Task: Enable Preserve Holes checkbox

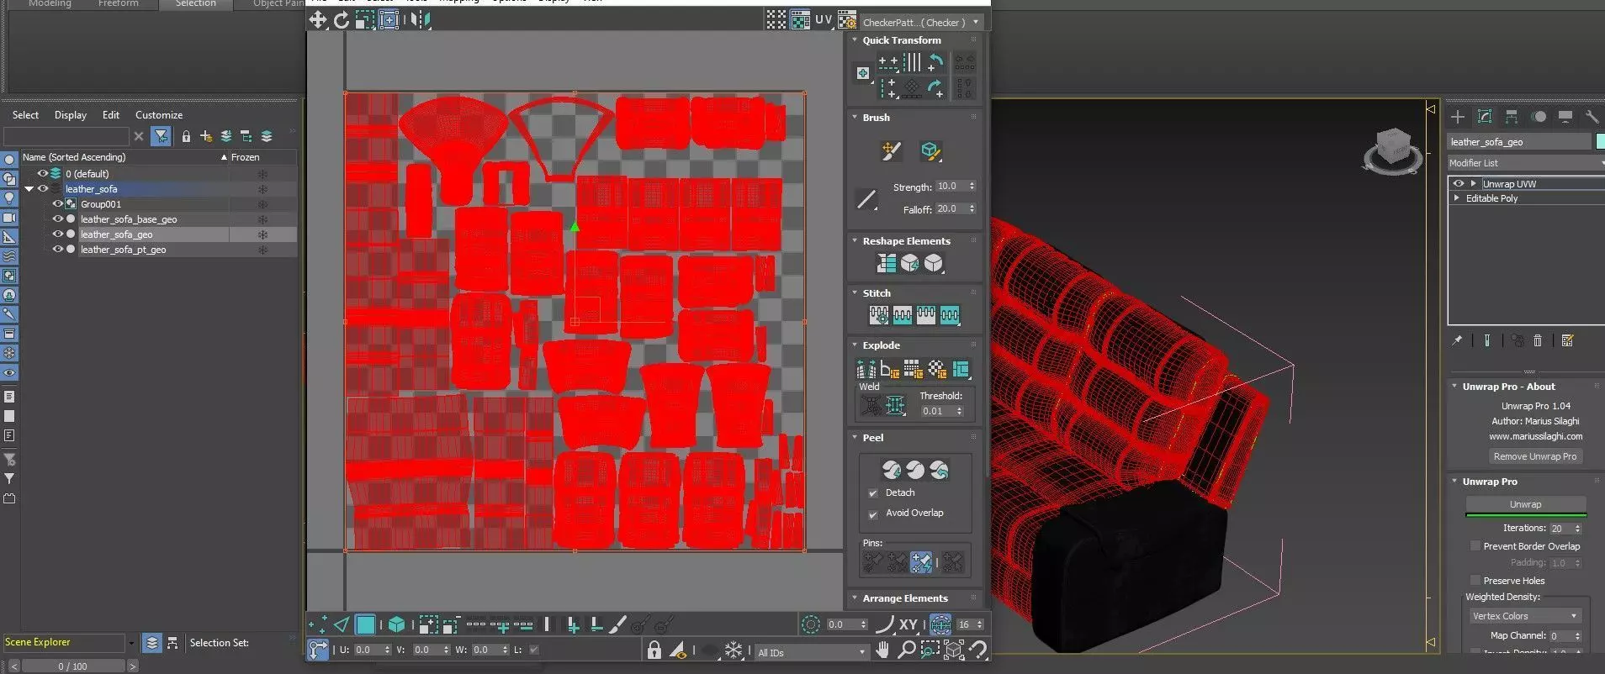Action: 1475,581
